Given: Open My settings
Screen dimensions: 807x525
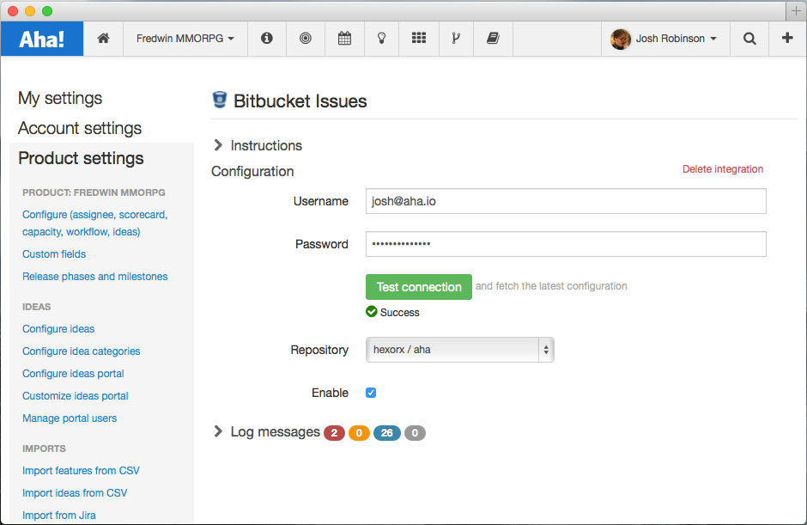Looking at the screenshot, I should 60,98.
